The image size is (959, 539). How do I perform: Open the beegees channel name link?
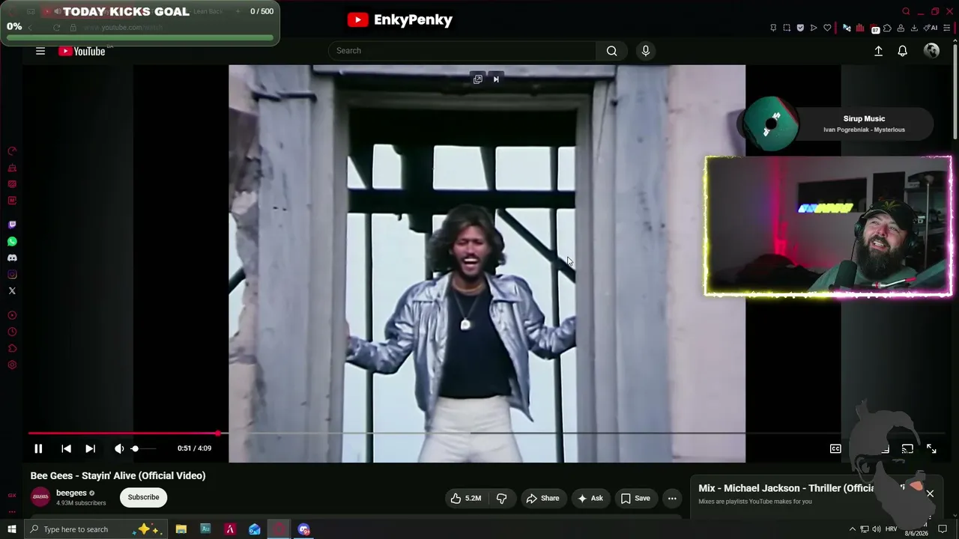(x=71, y=493)
